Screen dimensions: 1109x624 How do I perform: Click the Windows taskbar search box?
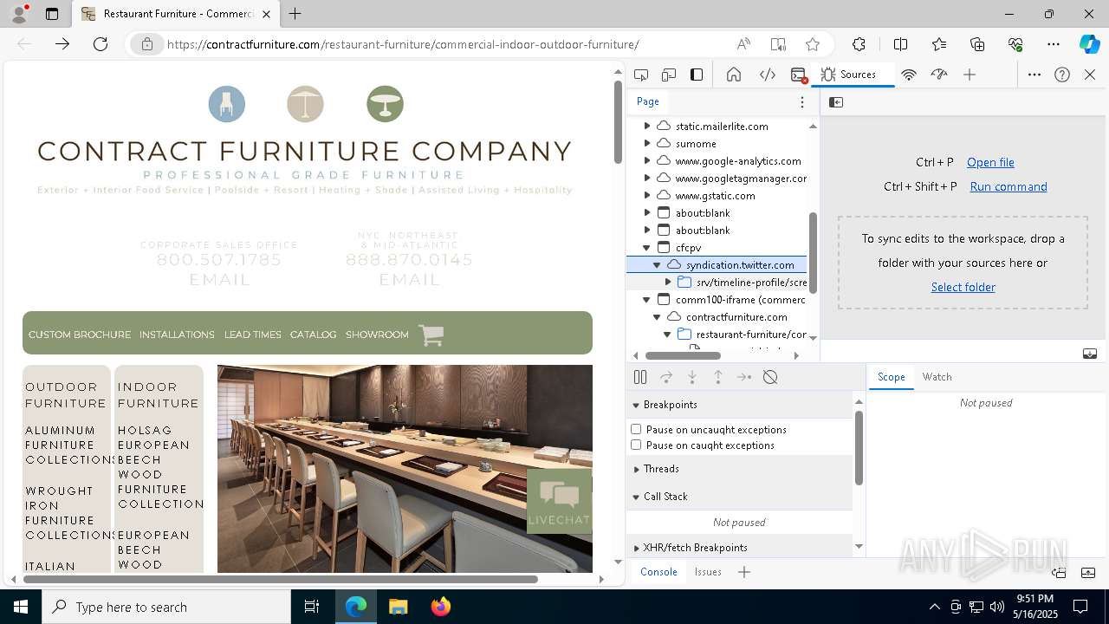[x=166, y=607]
